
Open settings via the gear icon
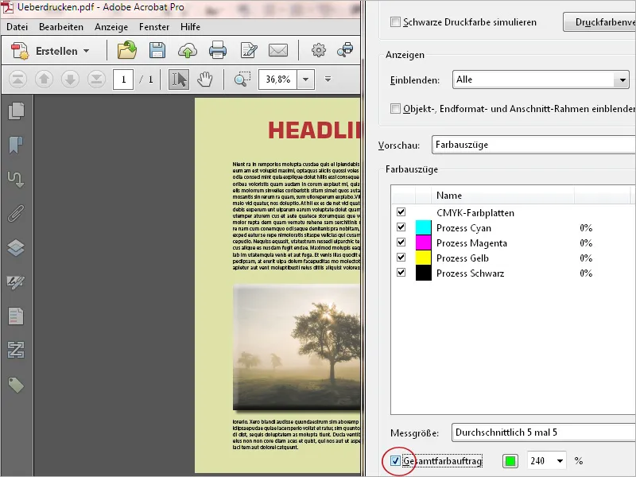tap(319, 50)
